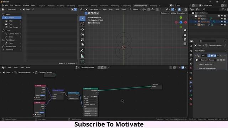Open the Object properties orange square tab
228x128 pixels.
191,78
